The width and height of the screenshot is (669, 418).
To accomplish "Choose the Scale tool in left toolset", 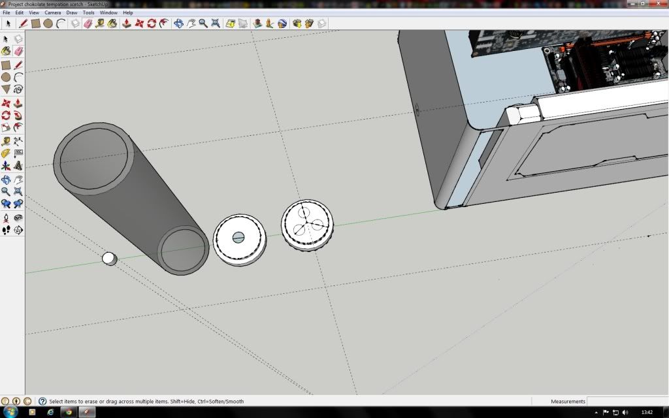I will 6,127.
